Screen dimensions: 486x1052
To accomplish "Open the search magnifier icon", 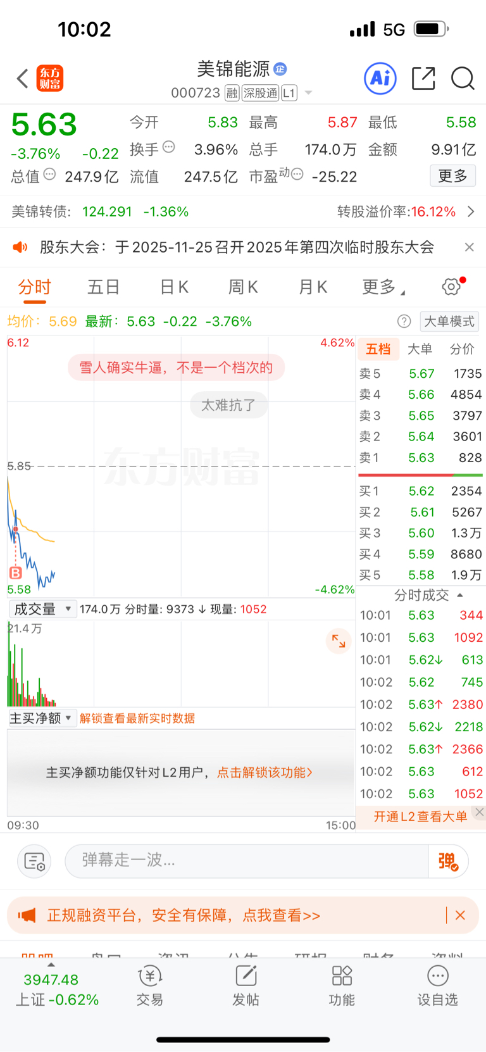I will point(463,78).
